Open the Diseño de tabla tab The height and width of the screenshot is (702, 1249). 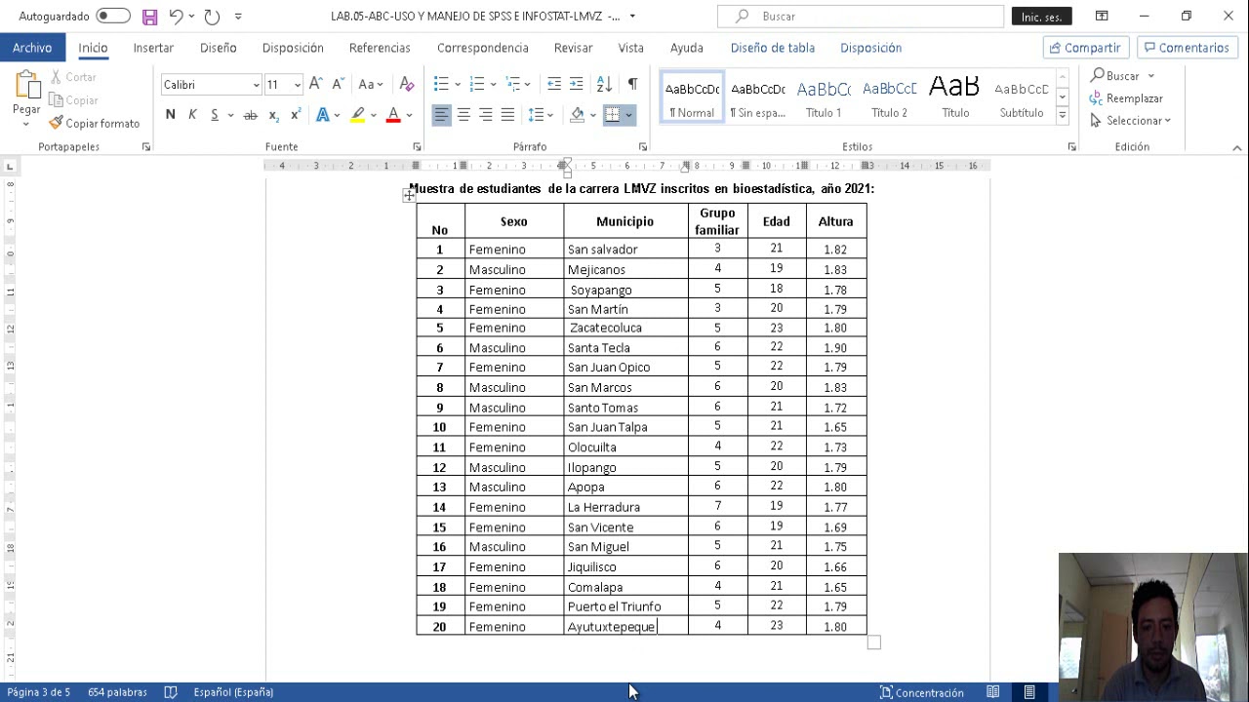coord(773,48)
